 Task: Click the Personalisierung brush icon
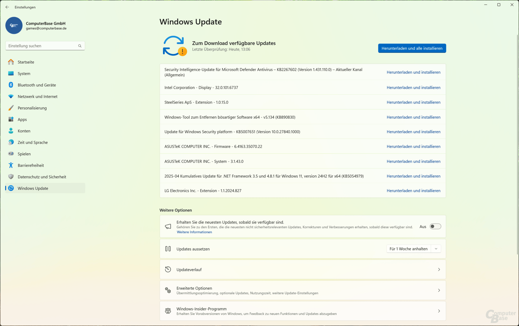(x=11, y=108)
